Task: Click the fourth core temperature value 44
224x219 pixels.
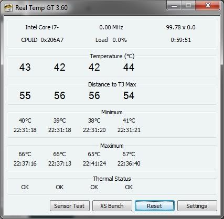Action: (129, 67)
